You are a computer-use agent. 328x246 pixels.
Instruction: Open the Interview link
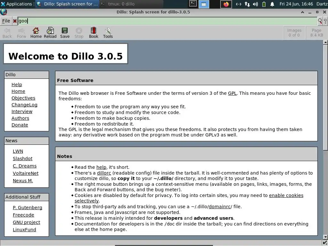[22, 111]
